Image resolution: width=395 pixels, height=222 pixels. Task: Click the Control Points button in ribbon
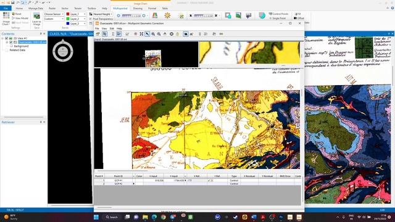coord(278,14)
